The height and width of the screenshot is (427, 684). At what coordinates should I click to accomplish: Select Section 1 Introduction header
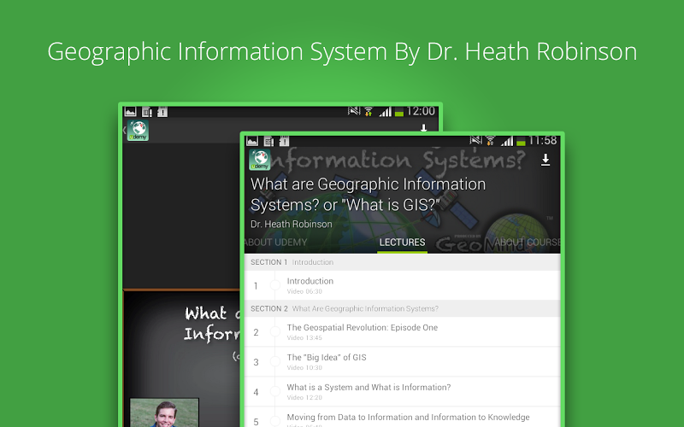tap(402, 262)
